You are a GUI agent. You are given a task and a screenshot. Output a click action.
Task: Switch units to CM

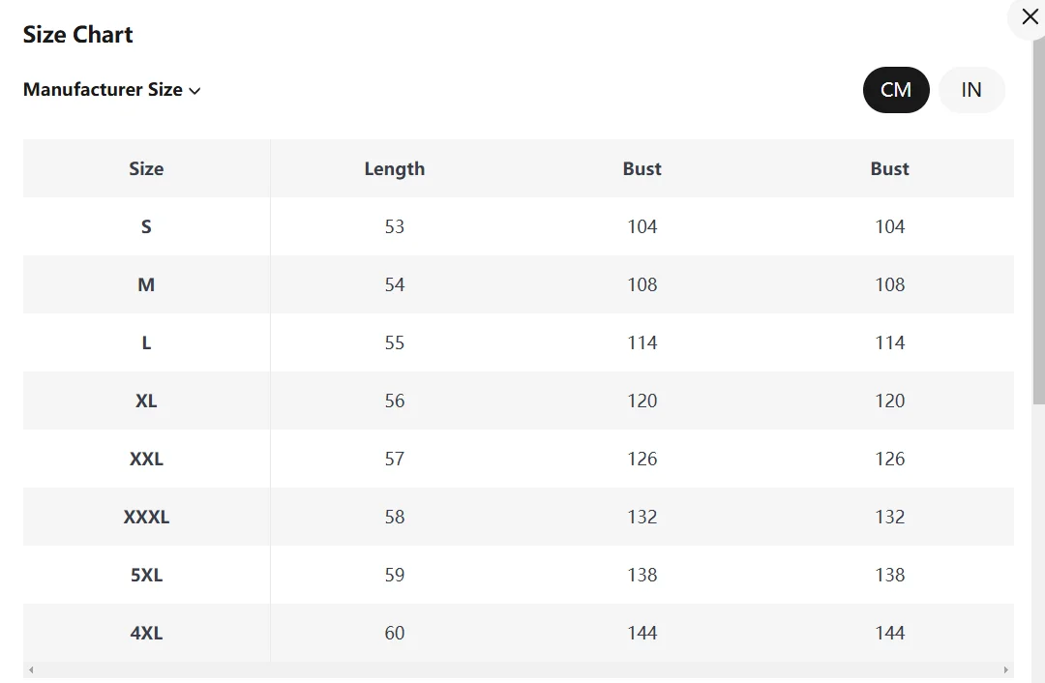click(x=896, y=90)
